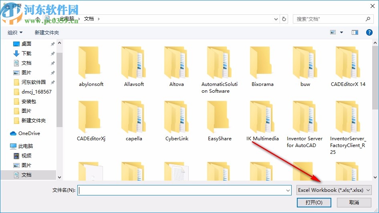Open the abylonsoft folder
Viewport: 379px width, 213px height.
91,66
